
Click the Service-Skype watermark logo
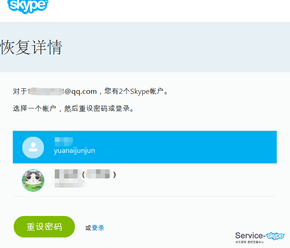click(x=259, y=236)
